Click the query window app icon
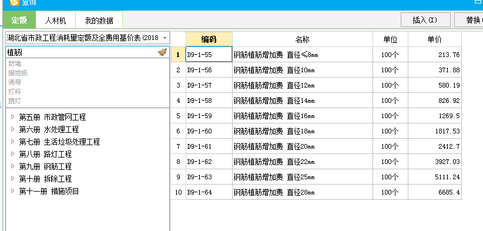This screenshot has width=483, height=231. coord(15,2)
